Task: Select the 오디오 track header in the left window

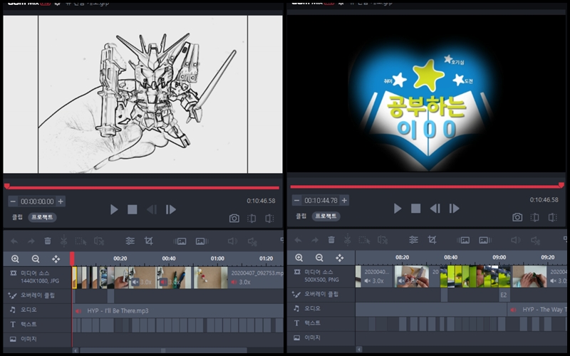Action: point(38,310)
